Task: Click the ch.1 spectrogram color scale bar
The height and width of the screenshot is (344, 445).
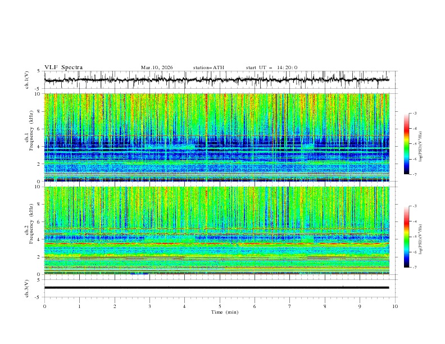Action: [x=406, y=144]
